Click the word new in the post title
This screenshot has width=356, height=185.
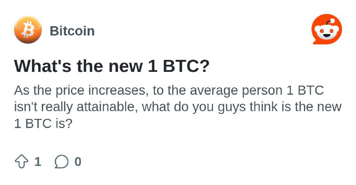click(125, 67)
